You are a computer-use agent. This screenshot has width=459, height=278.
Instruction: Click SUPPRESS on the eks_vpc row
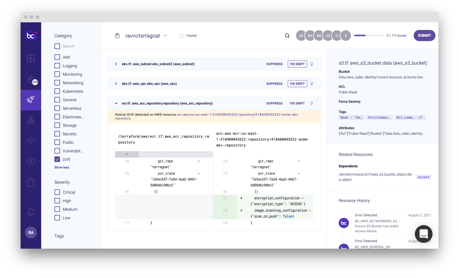pos(274,84)
